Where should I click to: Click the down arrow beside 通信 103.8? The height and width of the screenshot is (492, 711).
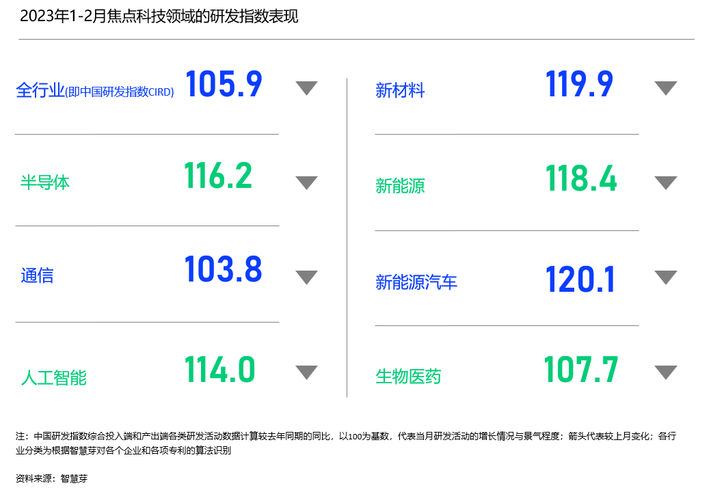point(306,277)
